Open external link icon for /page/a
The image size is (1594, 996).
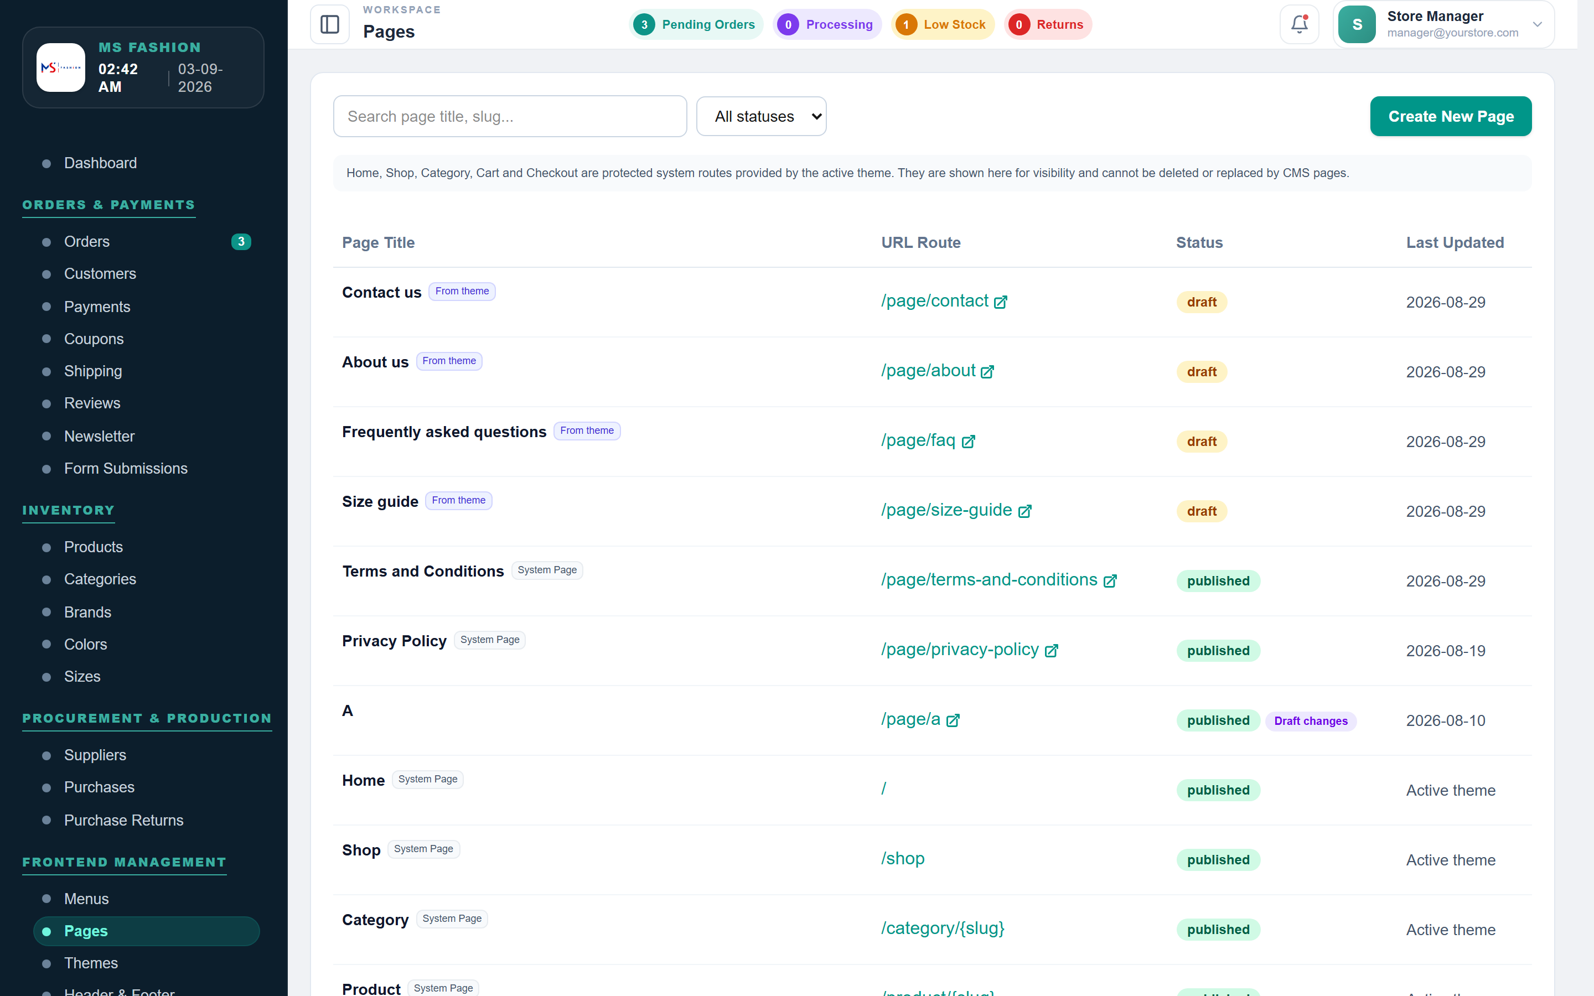tap(953, 722)
